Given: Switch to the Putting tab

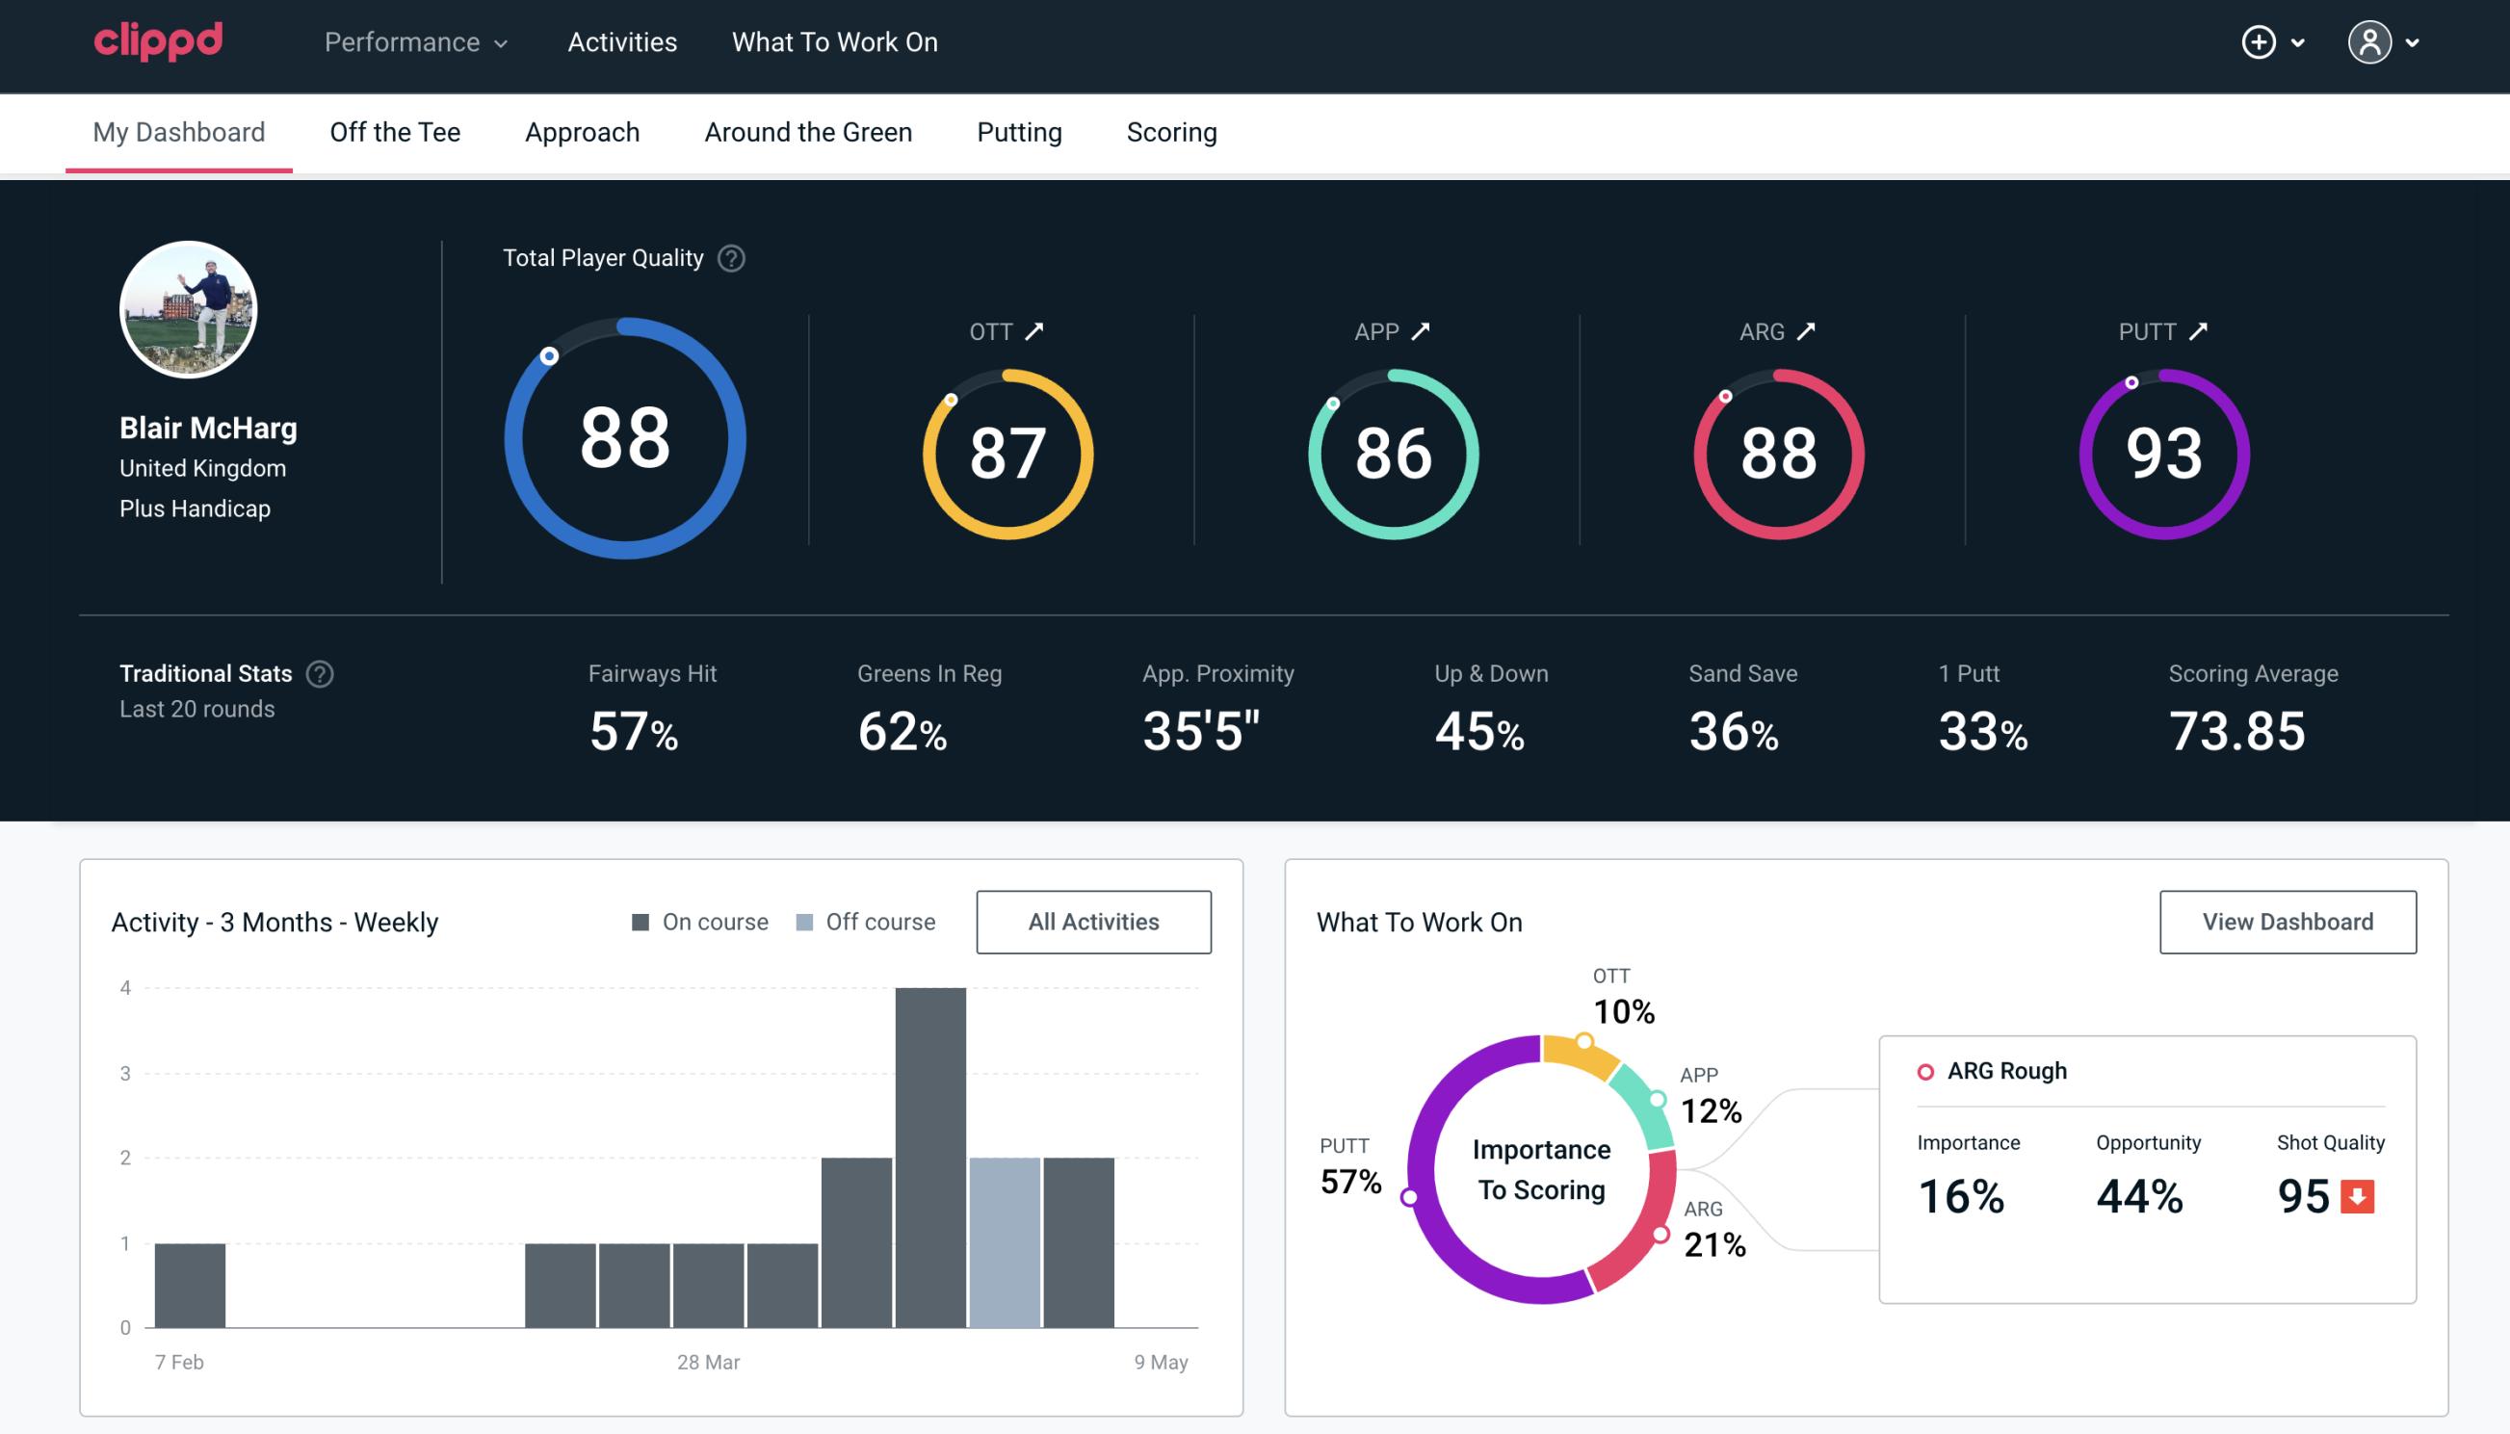Looking at the screenshot, I should coord(1019,131).
